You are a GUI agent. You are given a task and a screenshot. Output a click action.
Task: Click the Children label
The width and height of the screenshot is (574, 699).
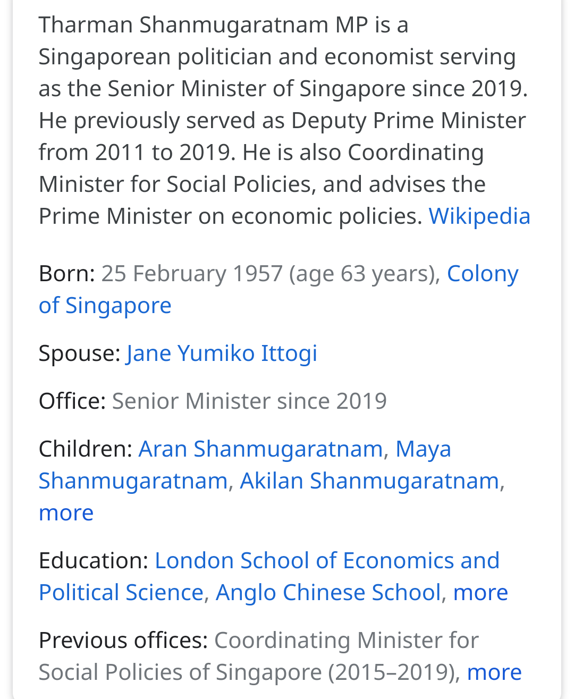85,449
